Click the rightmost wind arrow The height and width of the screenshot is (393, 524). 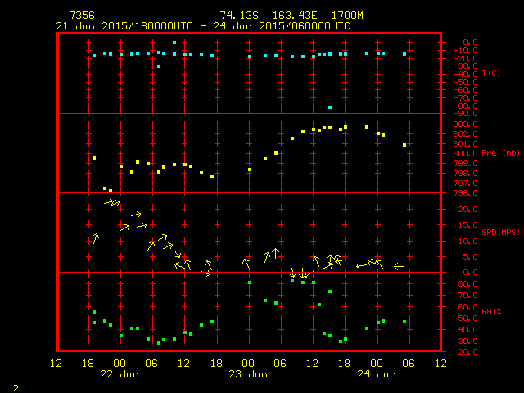(x=399, y=266)
